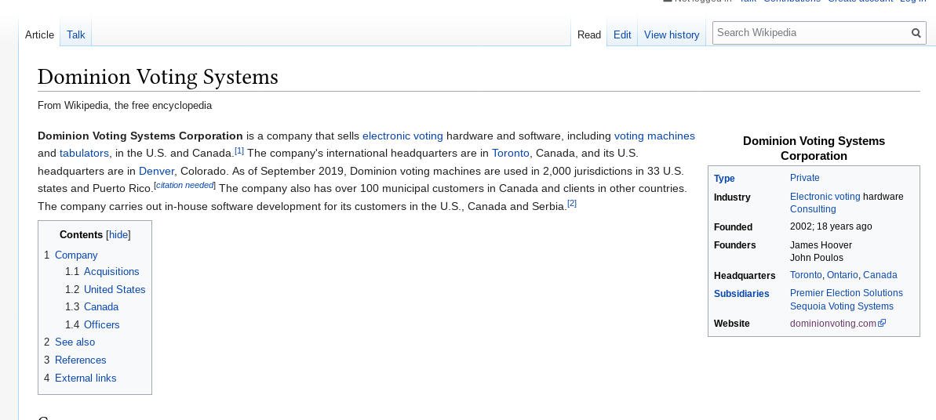Viewport: 936px width, 420px height.
Task: Open the Consulting link in the infobox
Action: pyautogui.click(x=813, y=208)
